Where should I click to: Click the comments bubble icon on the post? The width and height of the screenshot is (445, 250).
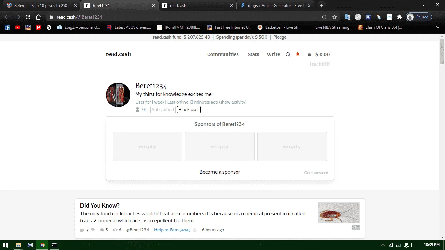[x=102, y=230]
